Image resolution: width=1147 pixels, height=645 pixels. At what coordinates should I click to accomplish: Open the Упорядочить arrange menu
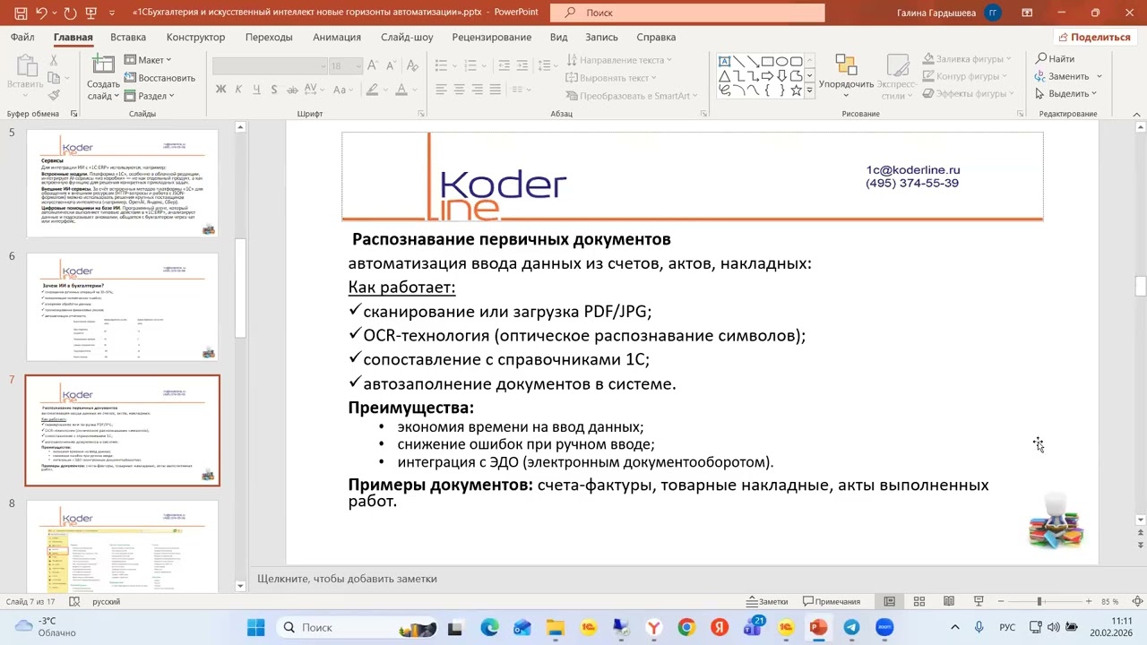click(846, 76)
